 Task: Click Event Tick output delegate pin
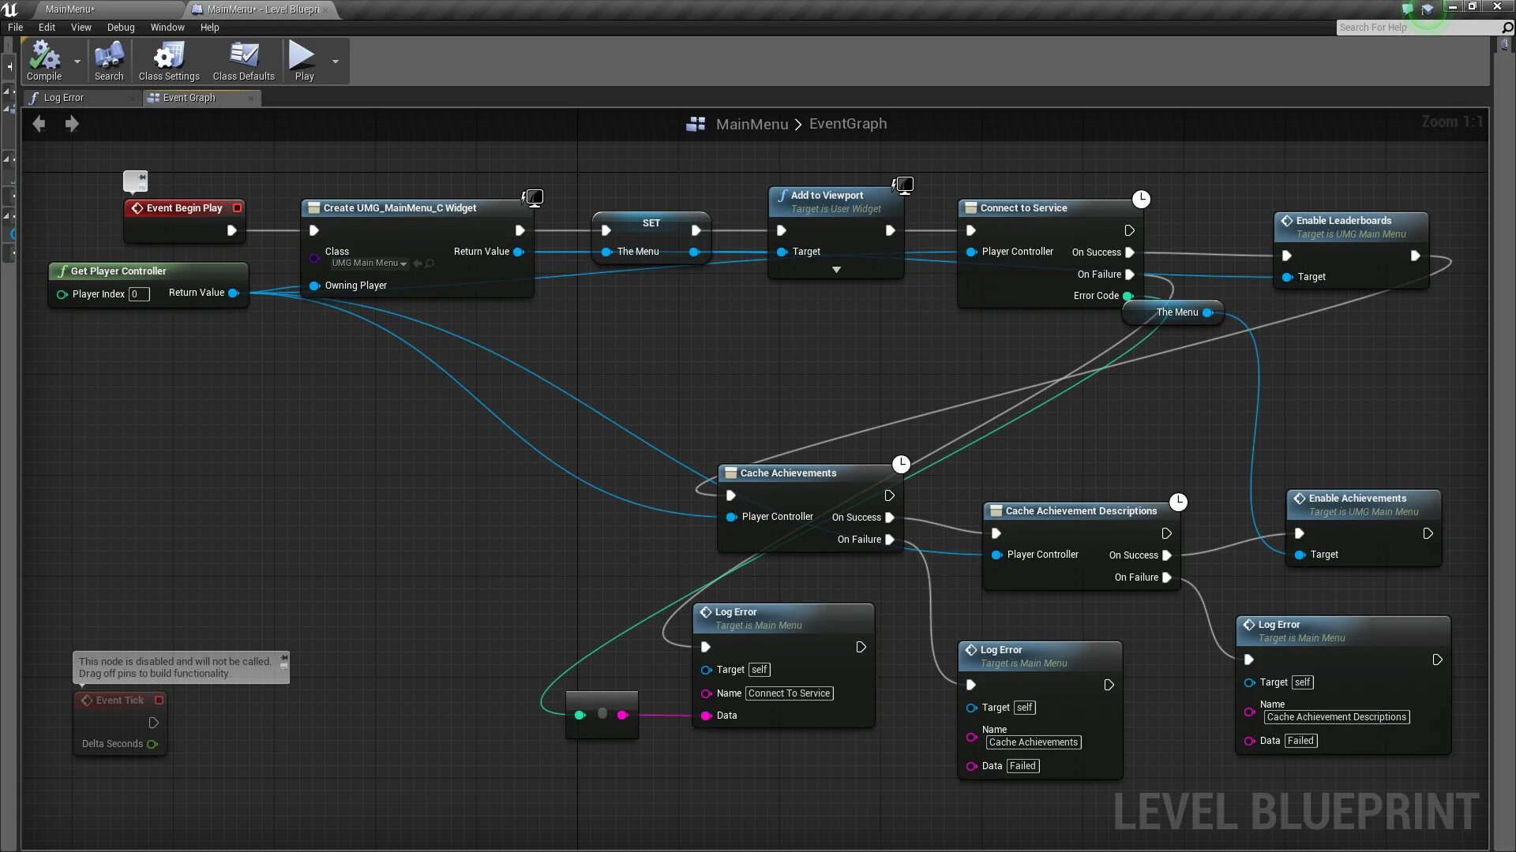pyautogui.click(x=159, y=701)
